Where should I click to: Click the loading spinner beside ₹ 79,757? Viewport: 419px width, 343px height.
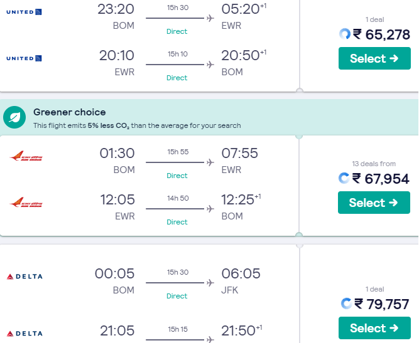346,304
